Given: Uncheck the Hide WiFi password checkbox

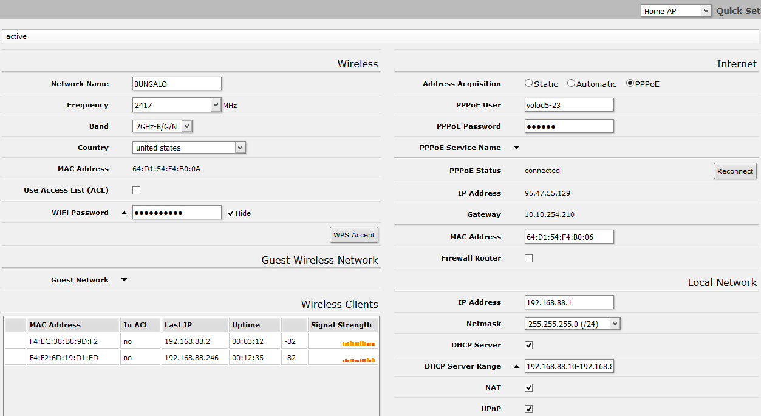Looking at the screenshot, I should (x=230, y=213).
